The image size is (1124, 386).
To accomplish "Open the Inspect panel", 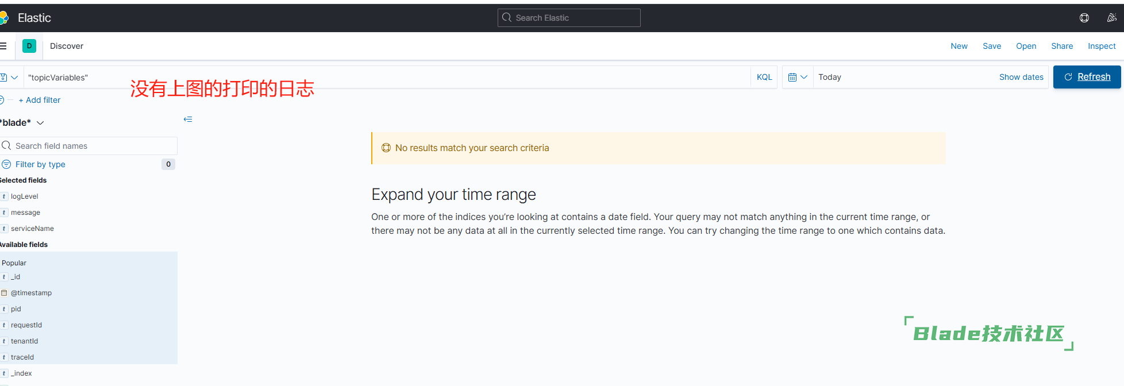I will click(1102, 46).
